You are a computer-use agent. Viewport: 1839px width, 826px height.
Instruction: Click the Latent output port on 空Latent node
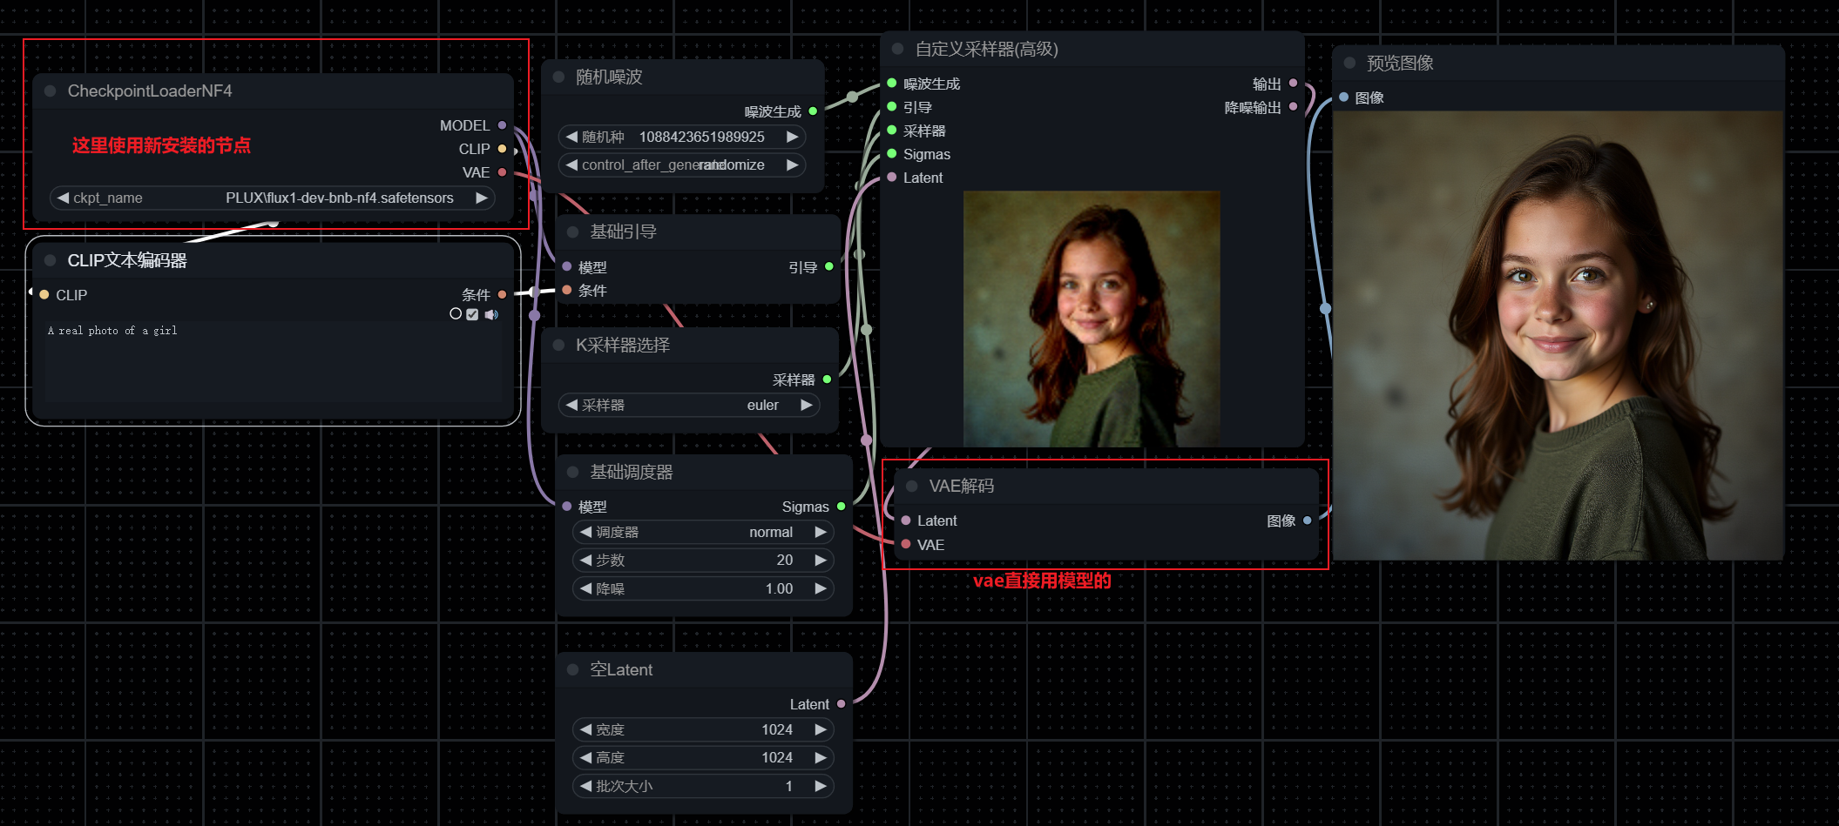point(841,704)
